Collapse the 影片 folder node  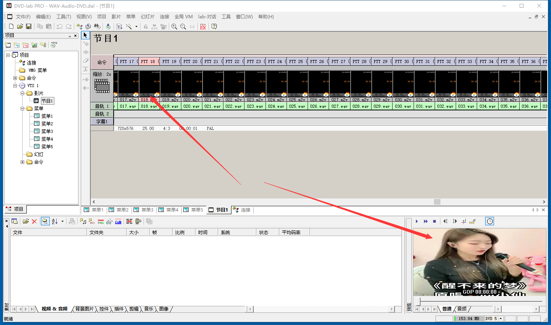[23, 93]
